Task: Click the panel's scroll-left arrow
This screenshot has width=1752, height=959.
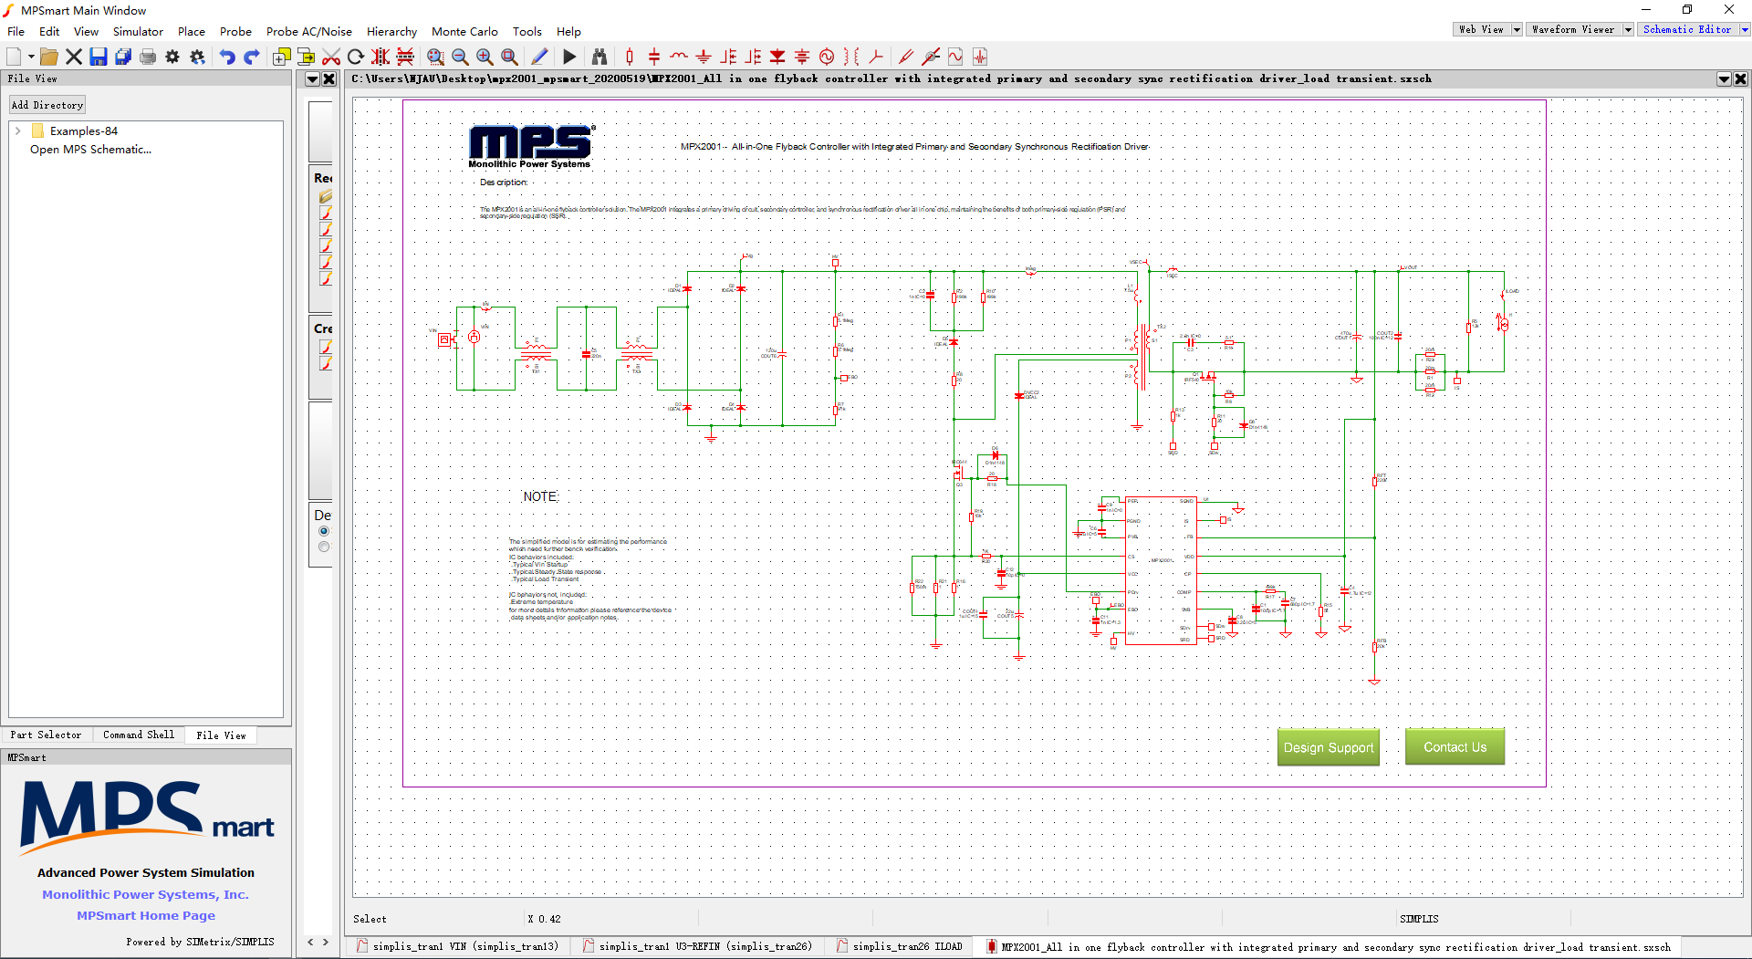Action: point(311,942)
